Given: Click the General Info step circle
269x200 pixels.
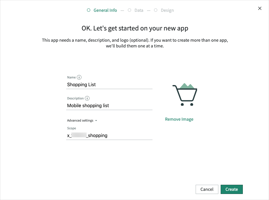Looking at the screenshot, I should 89,10.
